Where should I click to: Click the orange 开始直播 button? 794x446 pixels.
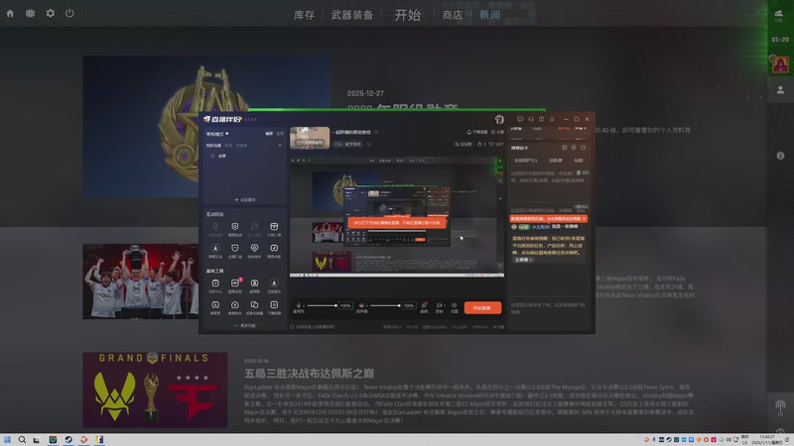coord(482,308)
